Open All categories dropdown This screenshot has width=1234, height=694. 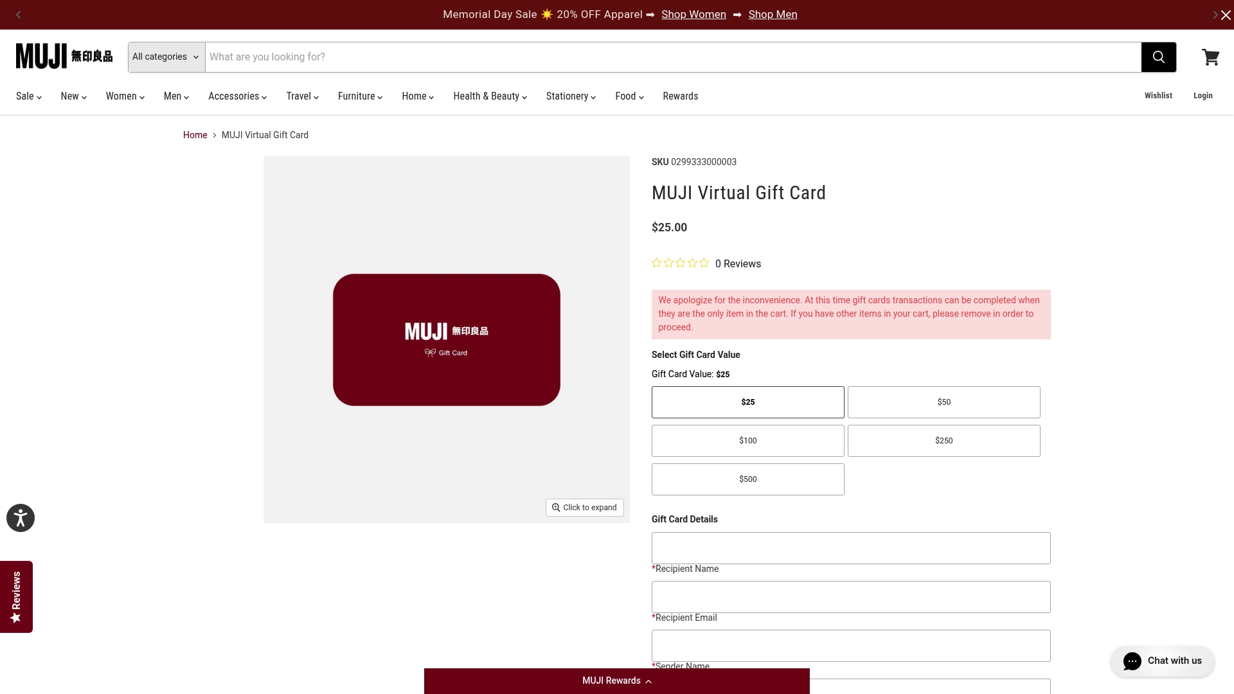[x=166, y=57]
